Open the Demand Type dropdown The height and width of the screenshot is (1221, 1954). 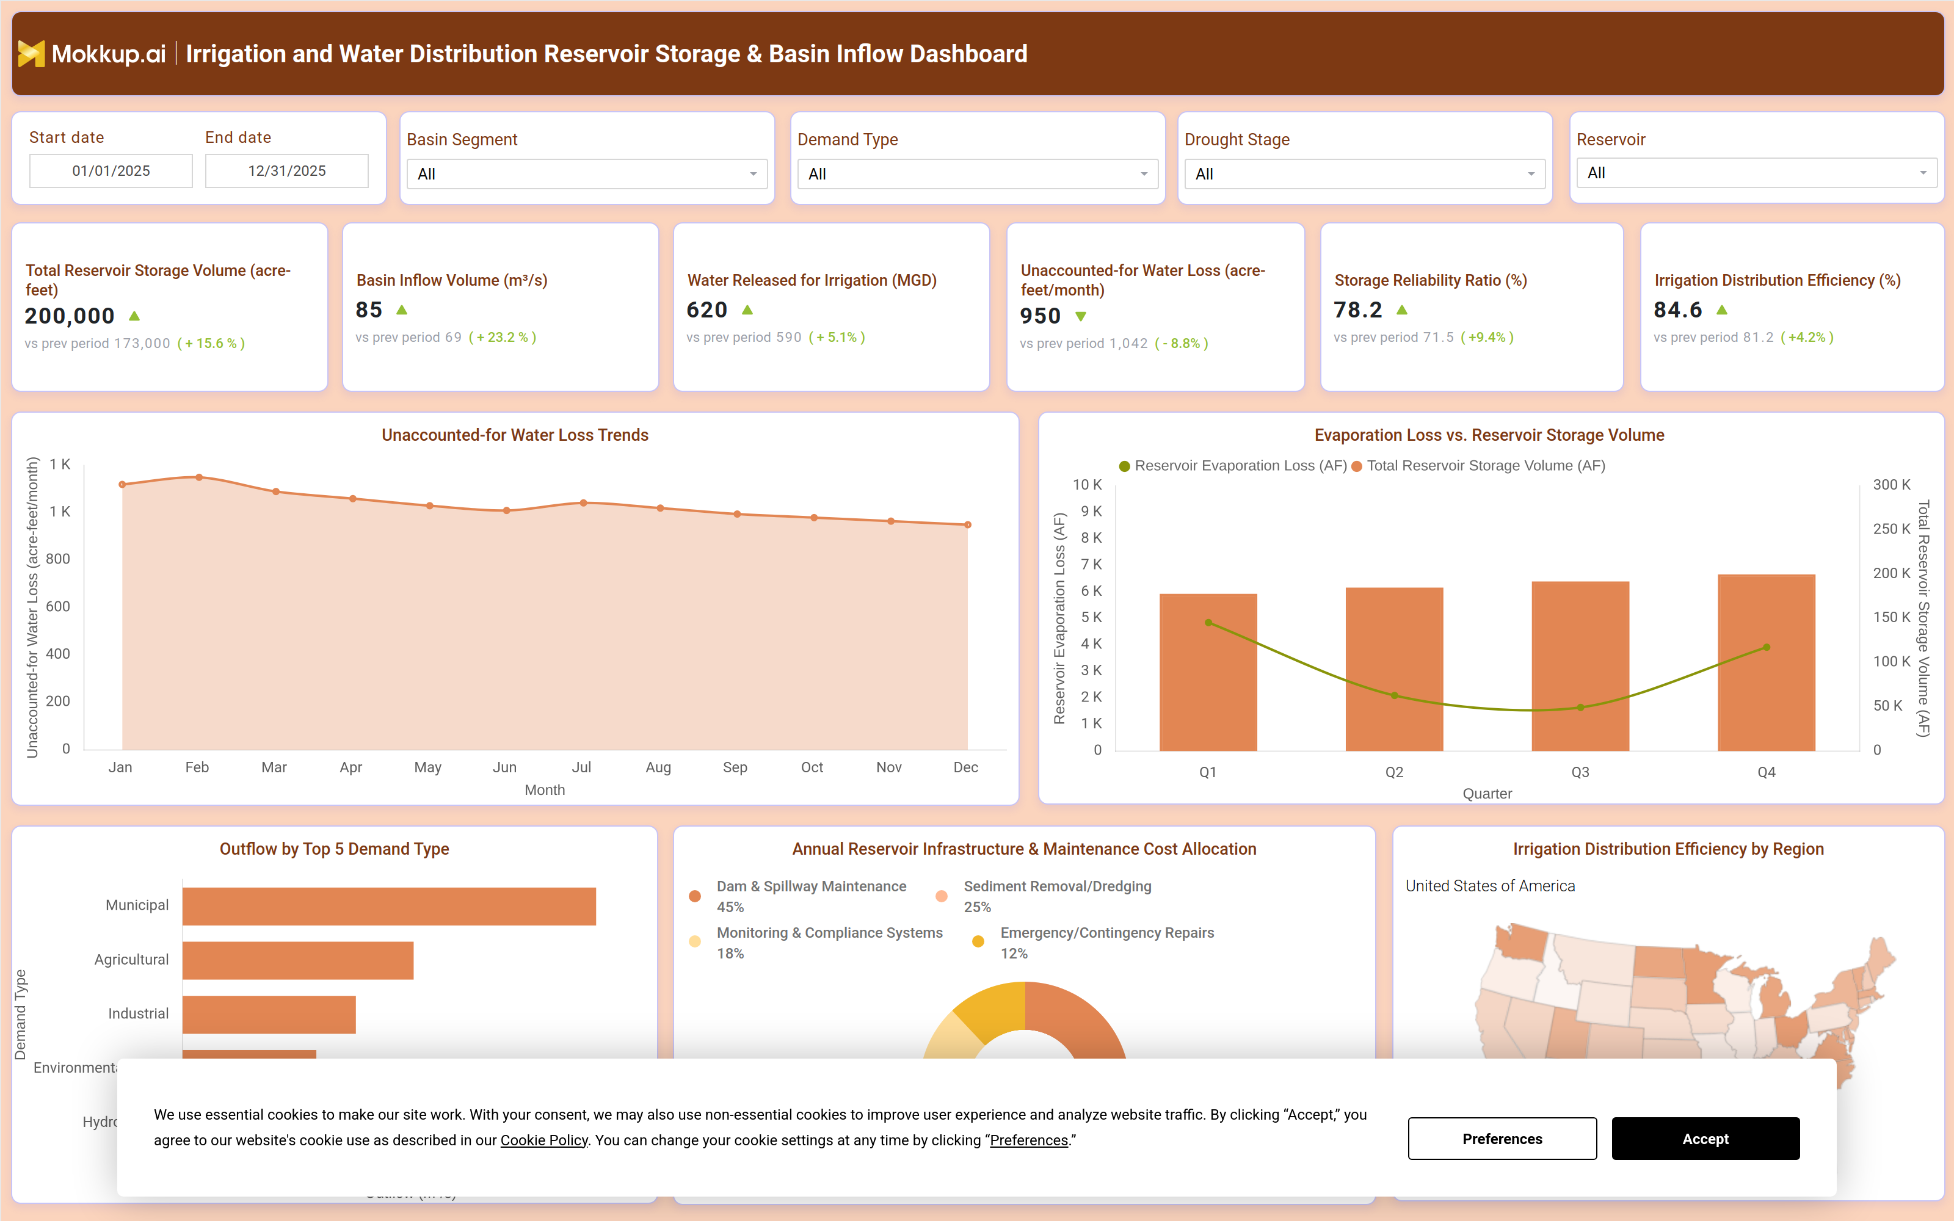977,173
